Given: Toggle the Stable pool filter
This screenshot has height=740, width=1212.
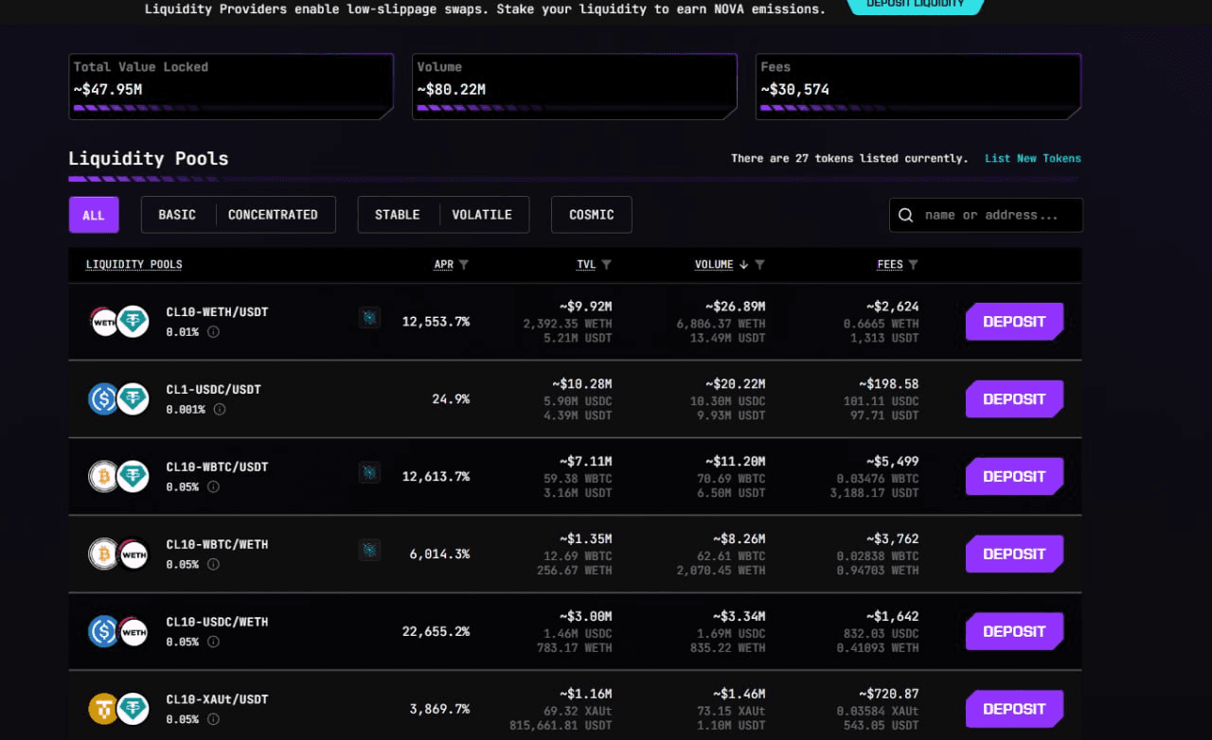Looking at the screenshot, I should pos(397,215).
